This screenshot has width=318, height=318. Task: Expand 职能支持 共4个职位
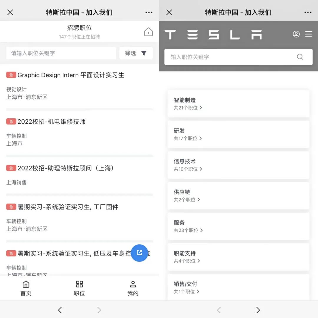tap(238, 257)
